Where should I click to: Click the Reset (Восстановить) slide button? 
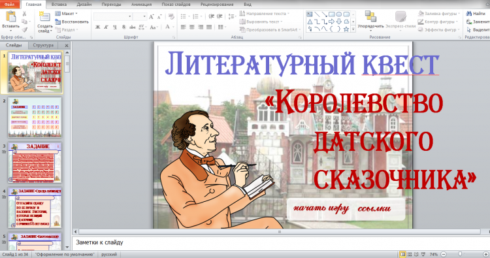72,22
